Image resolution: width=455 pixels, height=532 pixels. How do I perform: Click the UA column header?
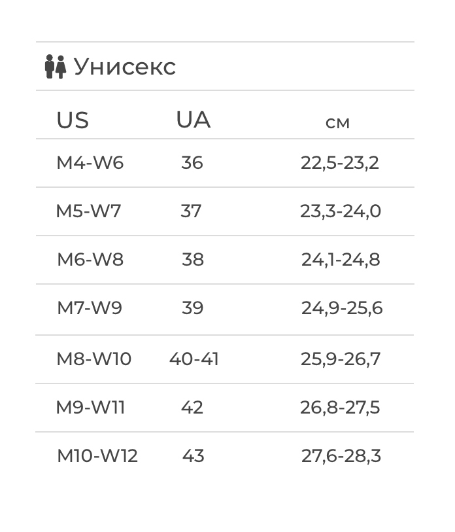(x=194, y=120)
